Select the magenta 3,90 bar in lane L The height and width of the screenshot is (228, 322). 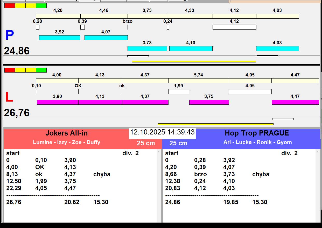[58, 102]
